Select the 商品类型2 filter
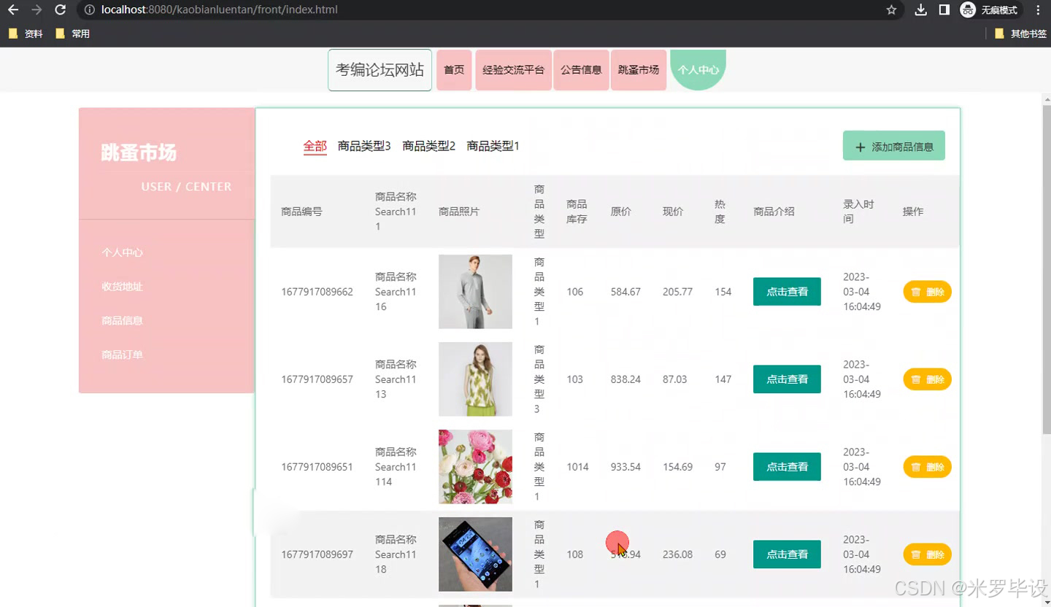Viewport: 1051px width, 607px height. tap(429, 146)
